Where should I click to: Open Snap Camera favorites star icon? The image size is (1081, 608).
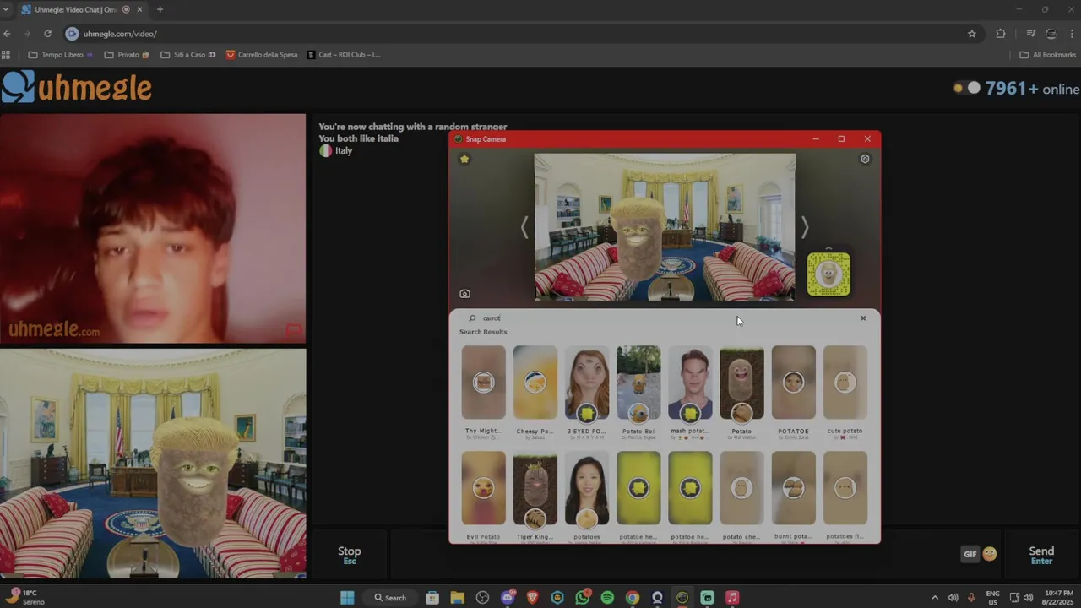464,159
